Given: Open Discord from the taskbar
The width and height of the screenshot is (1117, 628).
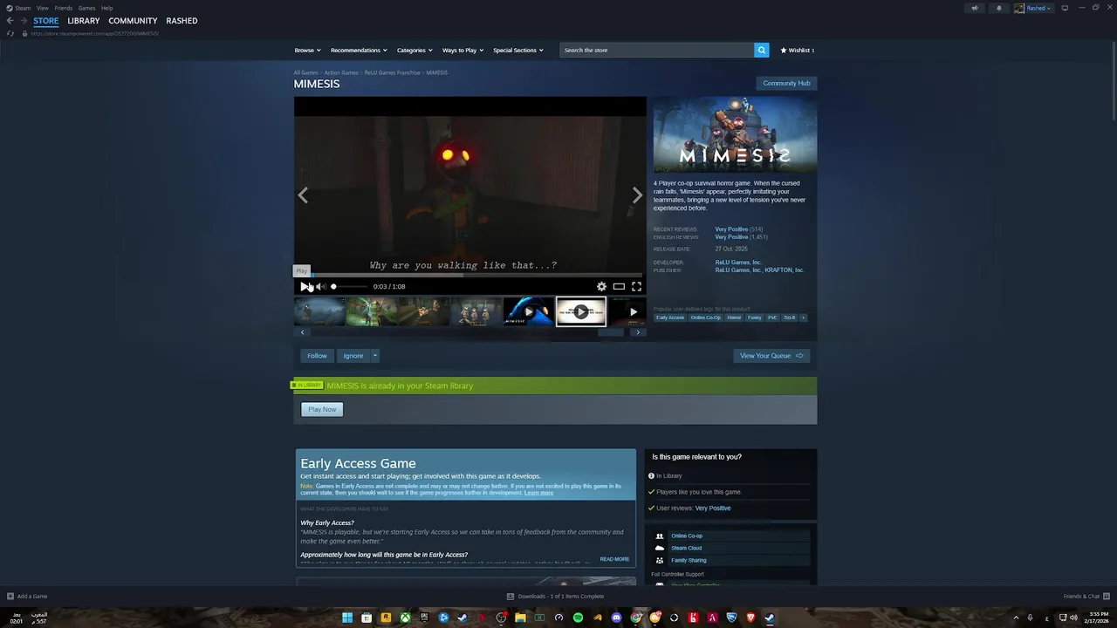Looking at the screenshot, I should [x=617, y=618].
